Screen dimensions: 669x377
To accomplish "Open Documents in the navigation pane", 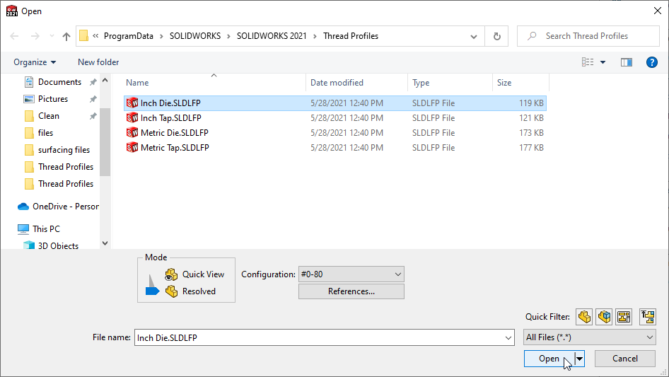I will (x=59, y=82).
